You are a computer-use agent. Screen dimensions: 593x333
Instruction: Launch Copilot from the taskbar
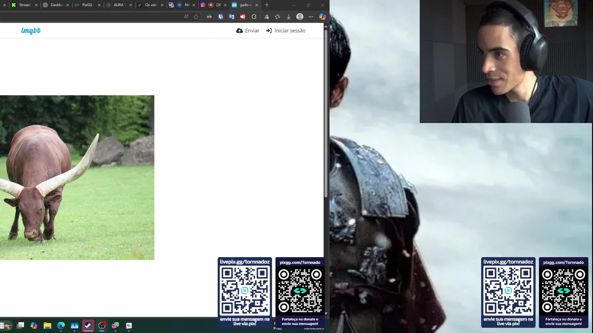tap(34, 326)
